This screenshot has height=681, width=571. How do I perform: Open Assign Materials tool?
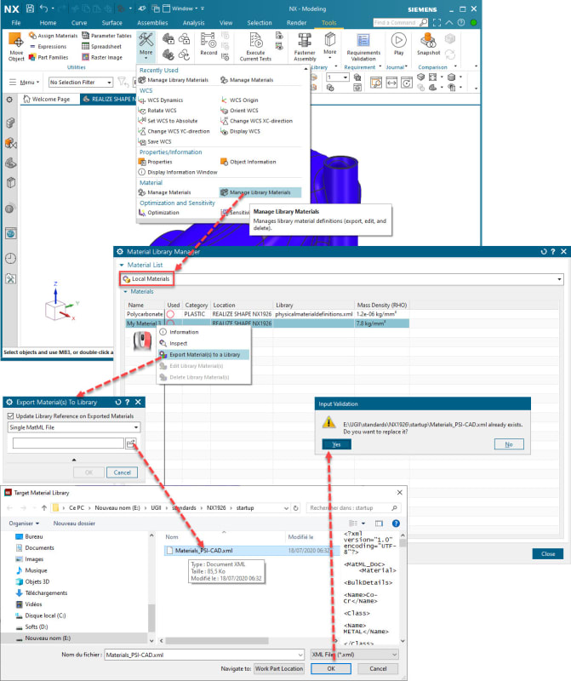click(53, 36)
